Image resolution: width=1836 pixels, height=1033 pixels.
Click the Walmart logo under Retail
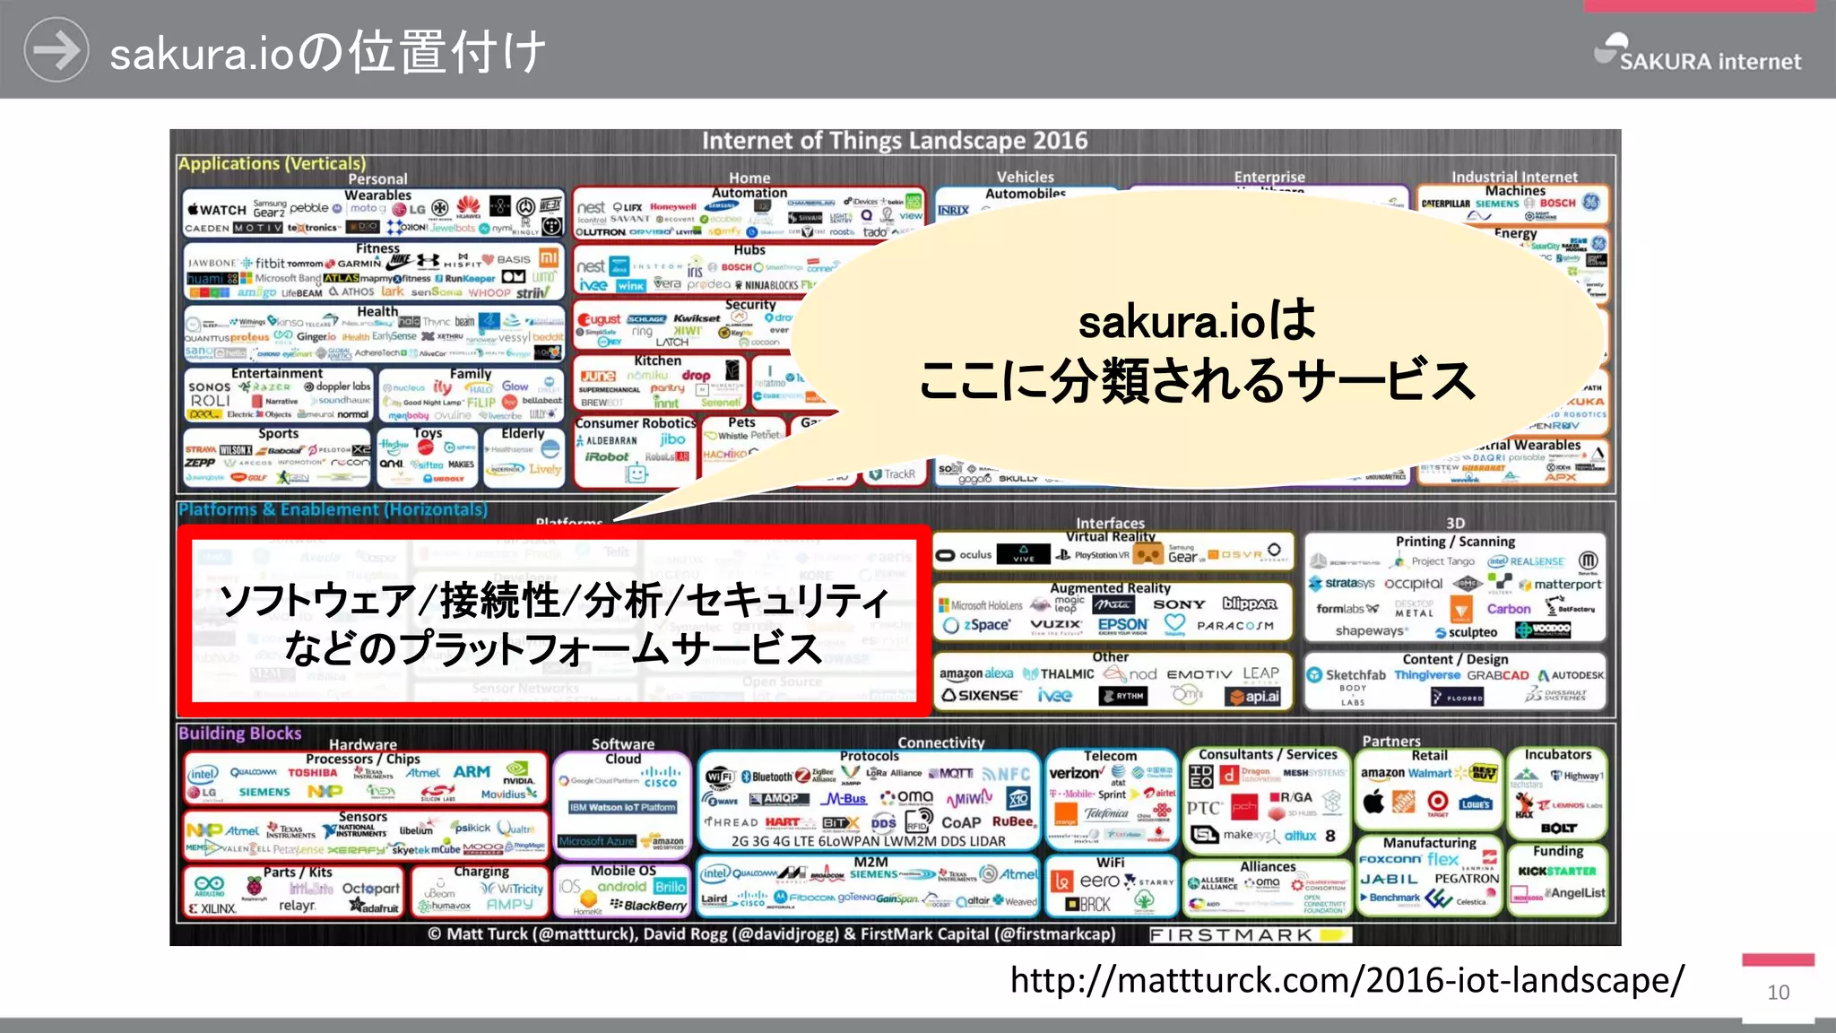[1430, 773]
